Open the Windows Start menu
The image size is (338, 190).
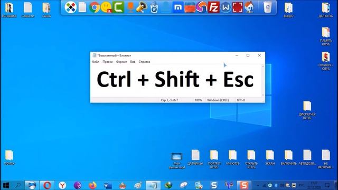pos(6,185)
